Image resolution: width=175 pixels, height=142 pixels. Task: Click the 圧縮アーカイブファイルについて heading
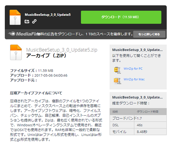pyautogui.click(x=36, y=93)
